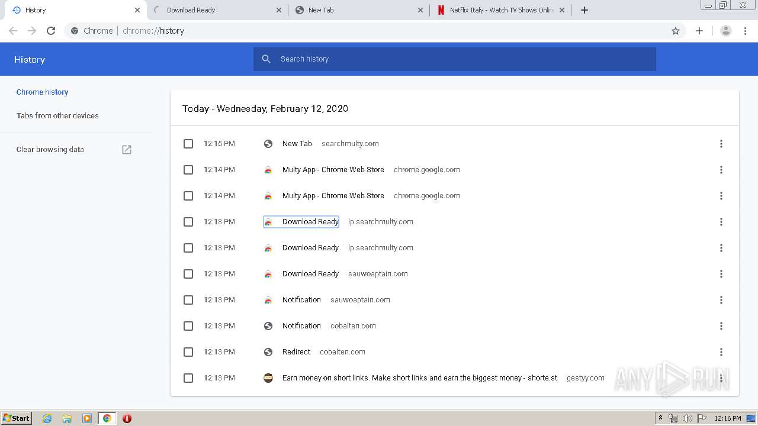
Task: Open actions menu for Notification cobalten.com
Action: (x=721, y=326)
